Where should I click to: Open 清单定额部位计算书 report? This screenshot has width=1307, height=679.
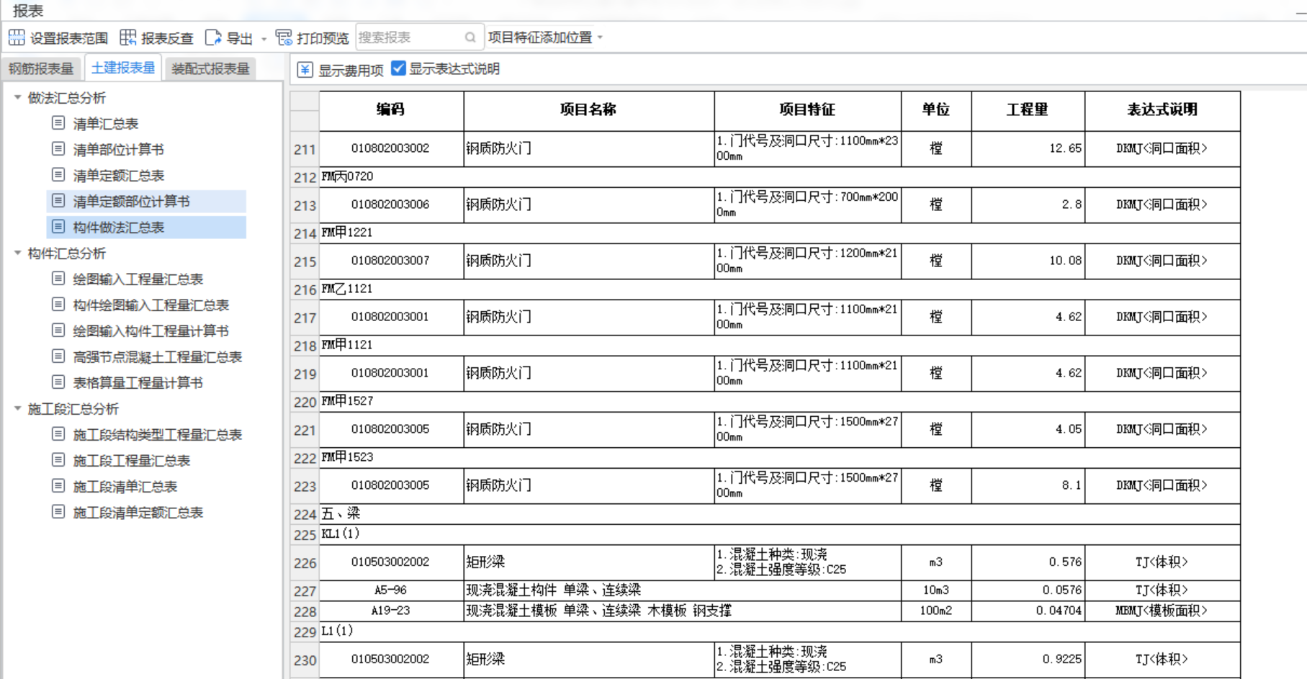[131, 202]
